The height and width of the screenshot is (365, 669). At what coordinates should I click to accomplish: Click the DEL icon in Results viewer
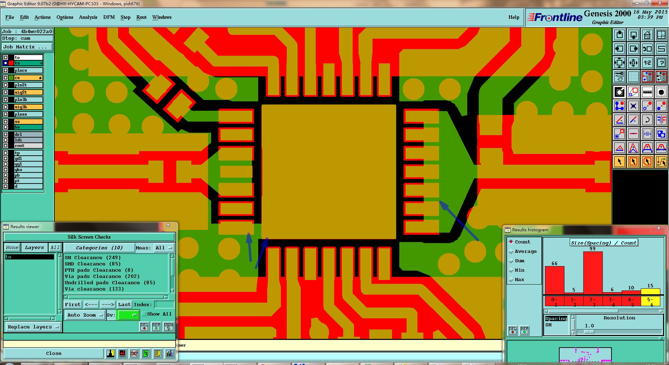[x=144, y=327]
